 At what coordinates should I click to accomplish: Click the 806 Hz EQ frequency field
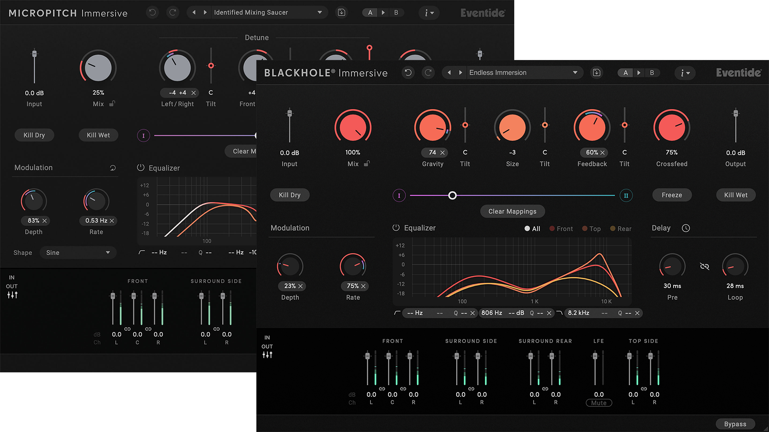(491, 313)
